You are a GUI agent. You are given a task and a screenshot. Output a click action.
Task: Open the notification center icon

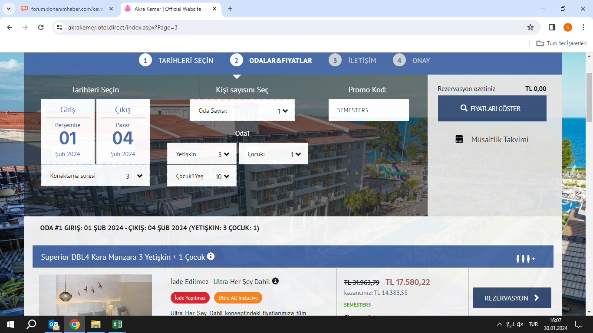click(578, 324)
